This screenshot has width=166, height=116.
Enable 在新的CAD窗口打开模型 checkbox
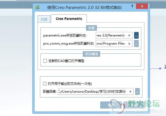coord(45,61)
